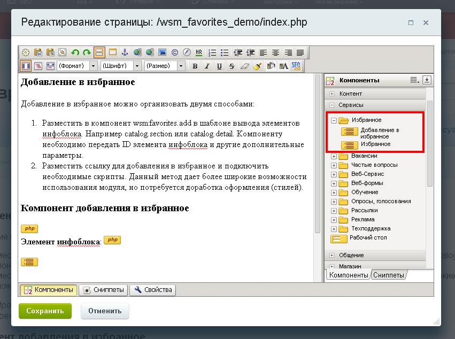455x339 pixels.
Task: Expand the Контент section
Action: [332, 94]
